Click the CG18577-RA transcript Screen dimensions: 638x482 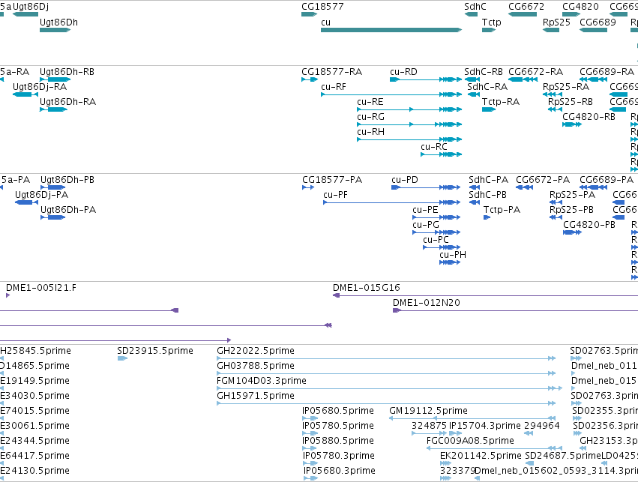[309, 79]
